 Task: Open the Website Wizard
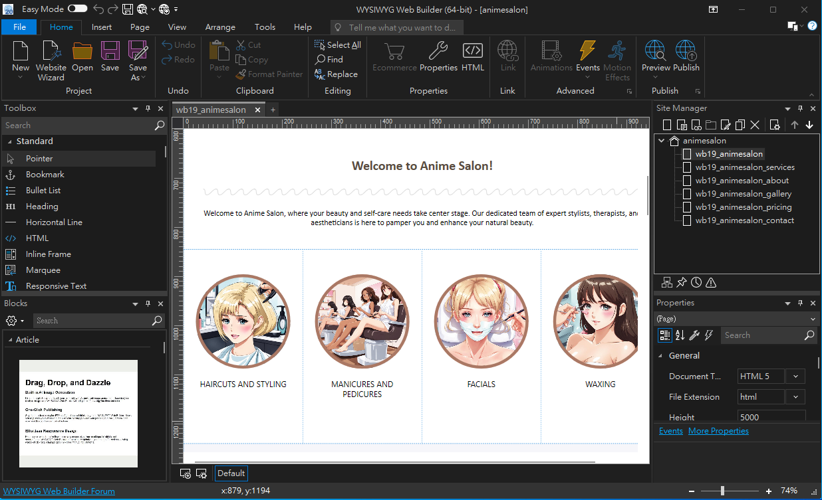51,59
